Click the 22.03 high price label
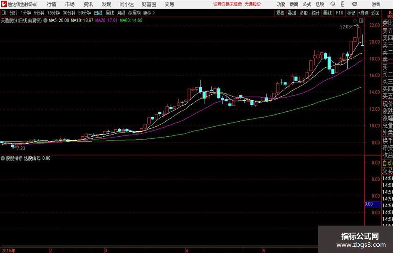 345,27
